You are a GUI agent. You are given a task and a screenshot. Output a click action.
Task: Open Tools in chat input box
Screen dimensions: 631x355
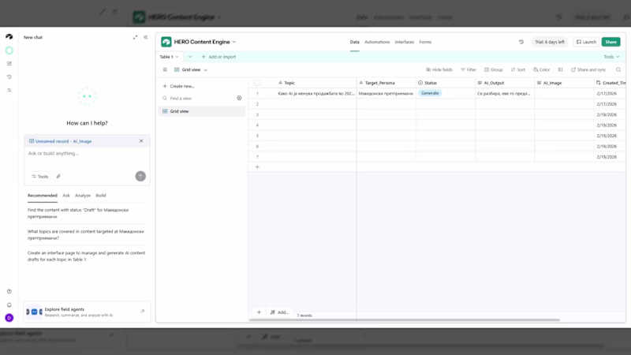[40, 176]
